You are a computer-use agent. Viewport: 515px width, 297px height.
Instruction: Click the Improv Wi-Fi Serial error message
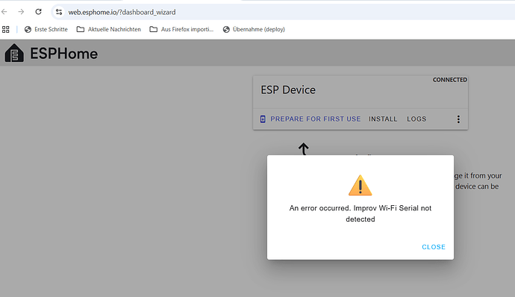(360, 213)
